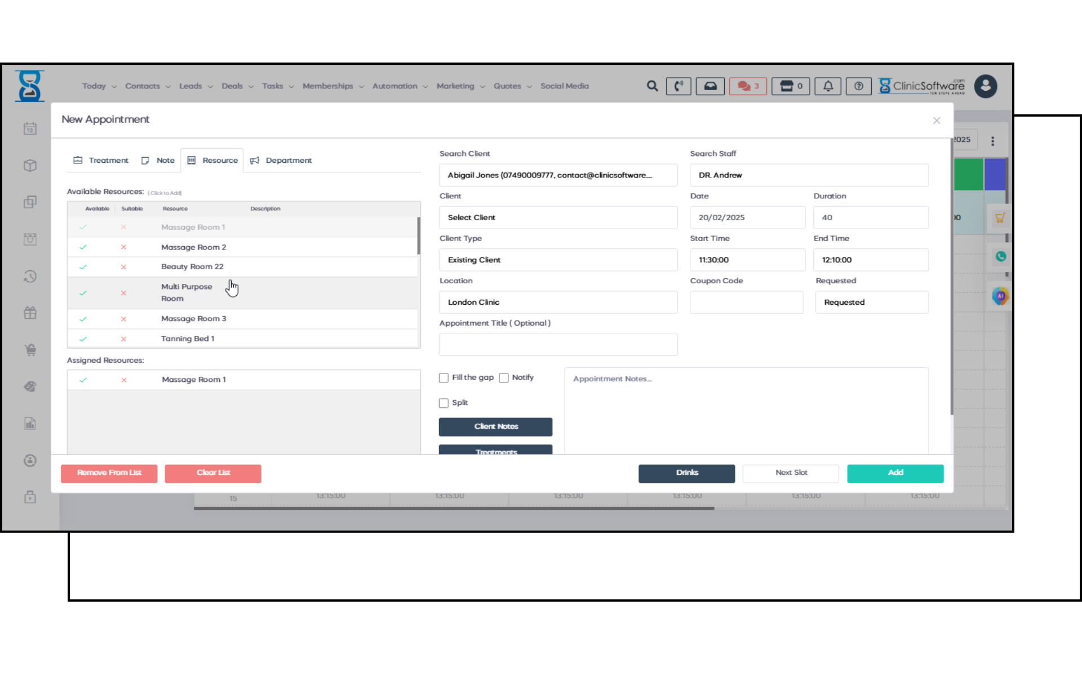Enable the Fill the gap checkbox
Image resolution: width=1082 pixels, height=676 pixels.
[444, 378]
